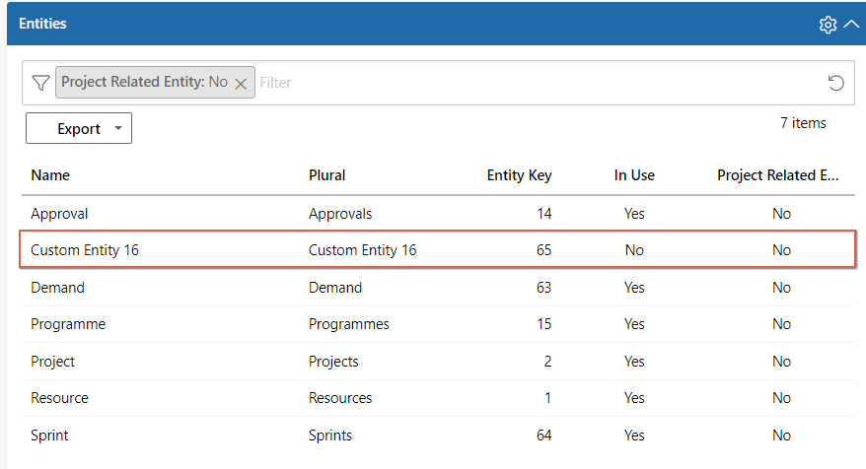Image resolution: width=866 pixels, height=469 pixels.
Task: Select the Custom Entity 16 row
Action: tap(438, 250)
